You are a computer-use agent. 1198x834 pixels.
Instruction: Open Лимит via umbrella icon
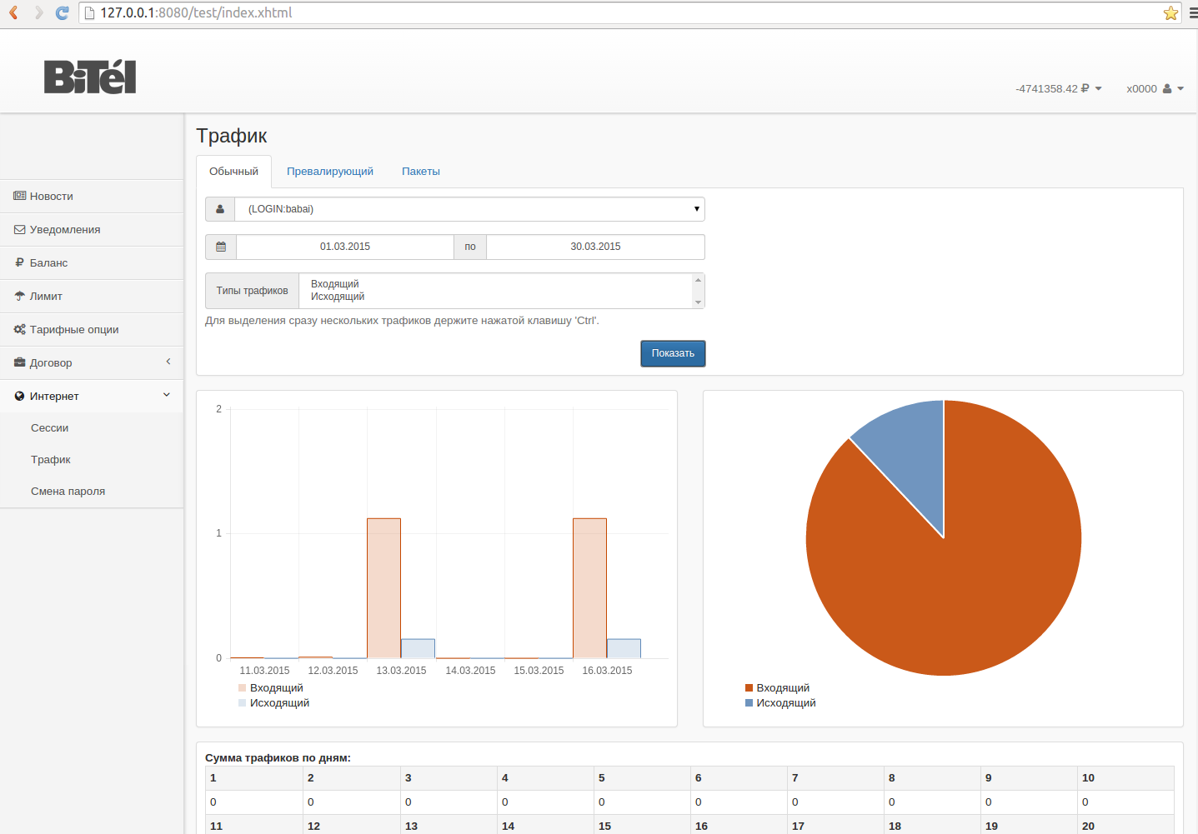19,296
